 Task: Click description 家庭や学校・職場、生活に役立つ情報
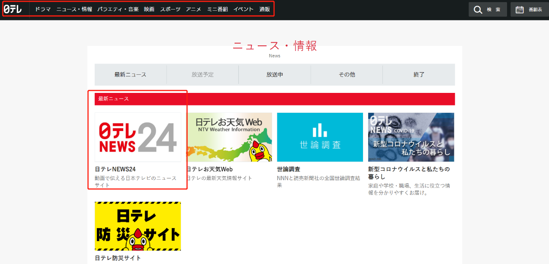(409, 189)
